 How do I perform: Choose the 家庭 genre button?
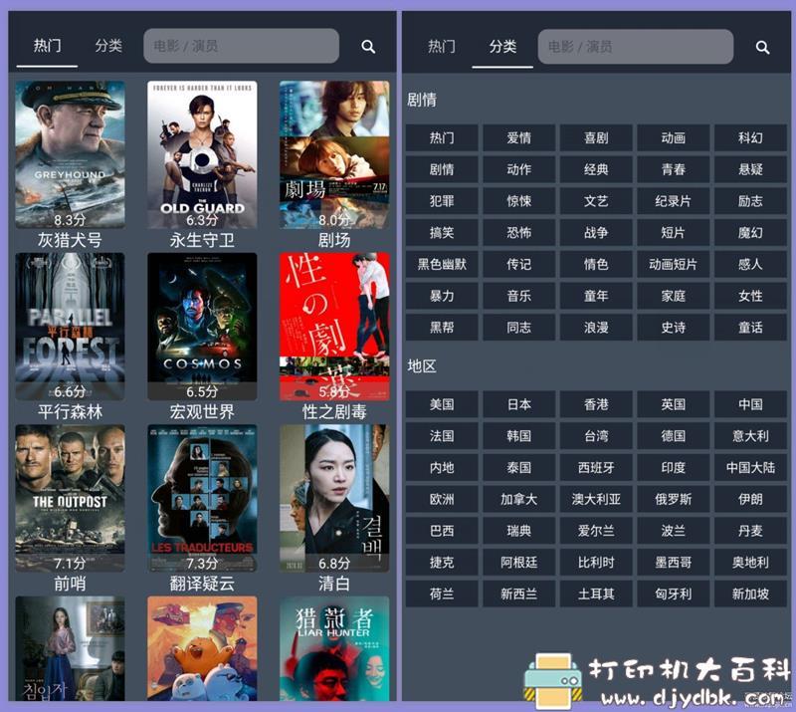point(674,296)
